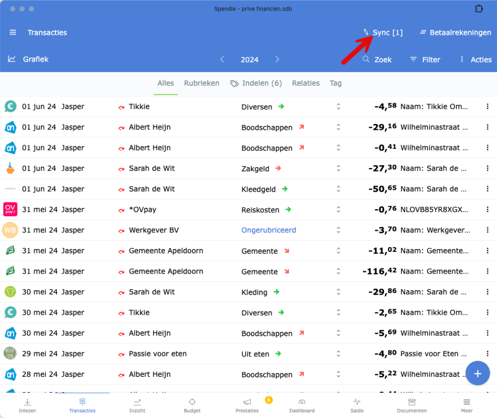This screenshot has width=497, height=418.
Task: Open Ongerubriceerd category link
Action: [x=269, y=231]
